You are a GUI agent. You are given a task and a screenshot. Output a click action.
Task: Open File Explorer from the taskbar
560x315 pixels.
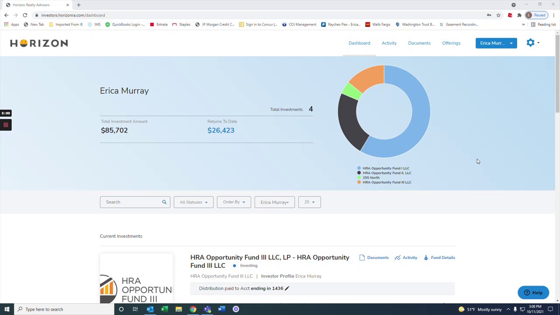tap(178, 309)
